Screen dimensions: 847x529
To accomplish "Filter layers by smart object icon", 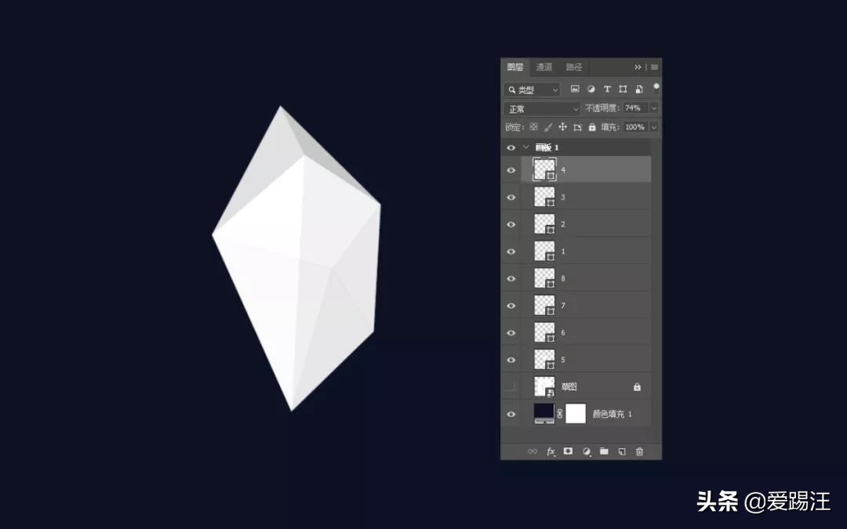I will tap(639, 89).
